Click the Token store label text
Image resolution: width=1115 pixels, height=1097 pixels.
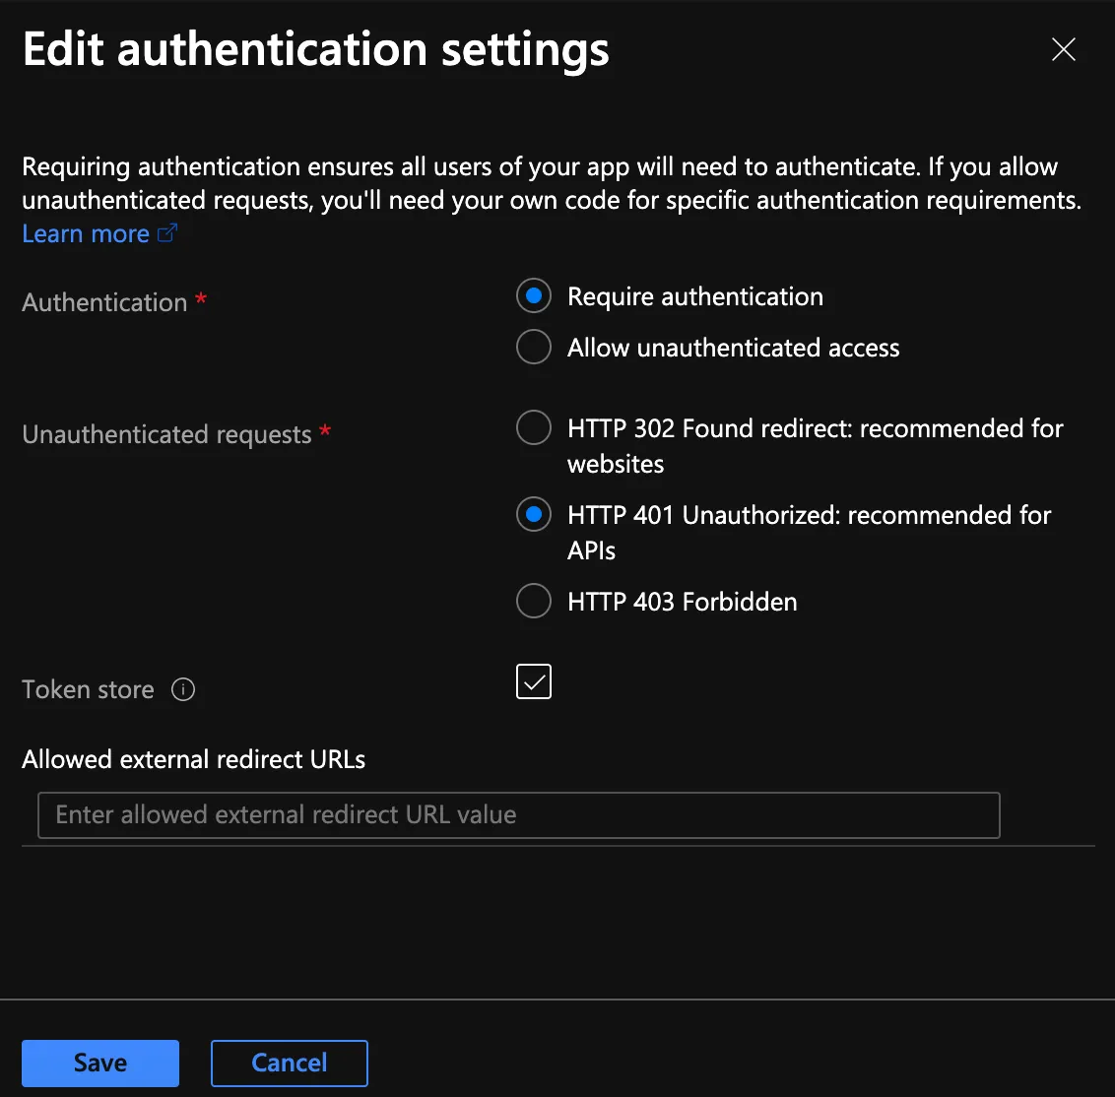point(88,689)
